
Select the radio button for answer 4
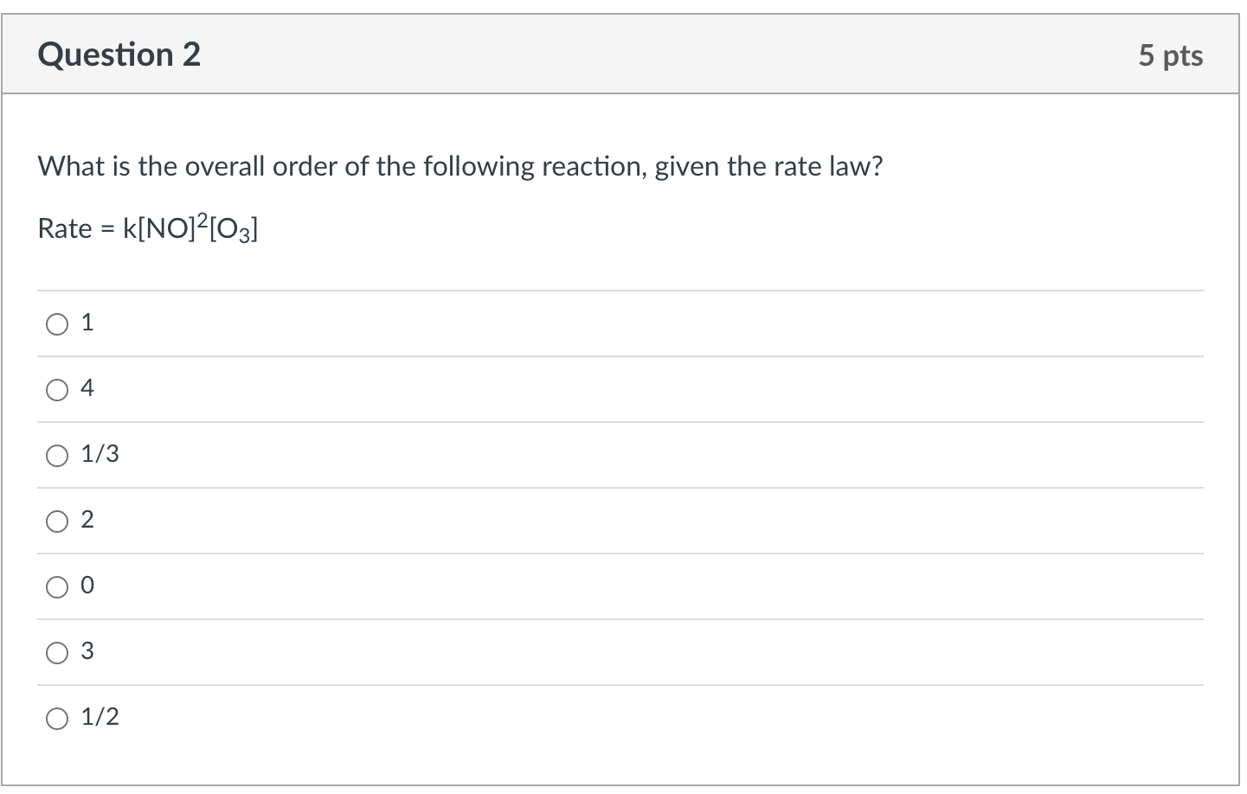click(x=57, y=389)
